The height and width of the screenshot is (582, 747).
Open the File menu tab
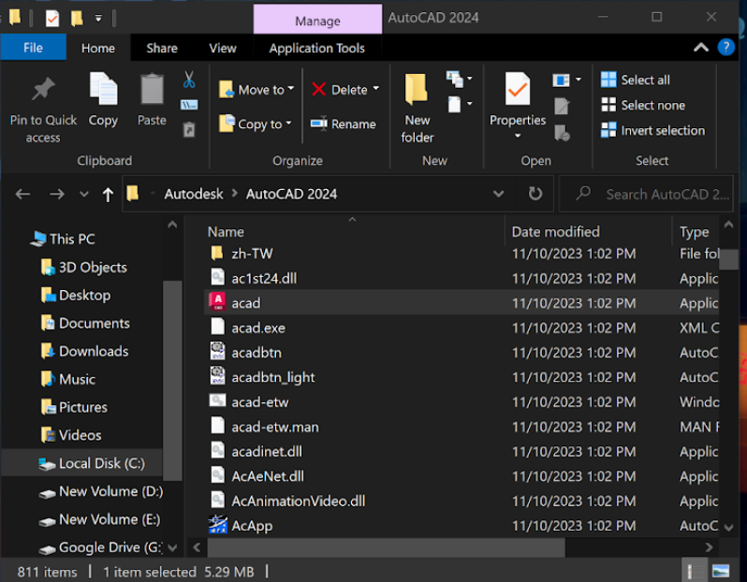click(x=33, y=48)
